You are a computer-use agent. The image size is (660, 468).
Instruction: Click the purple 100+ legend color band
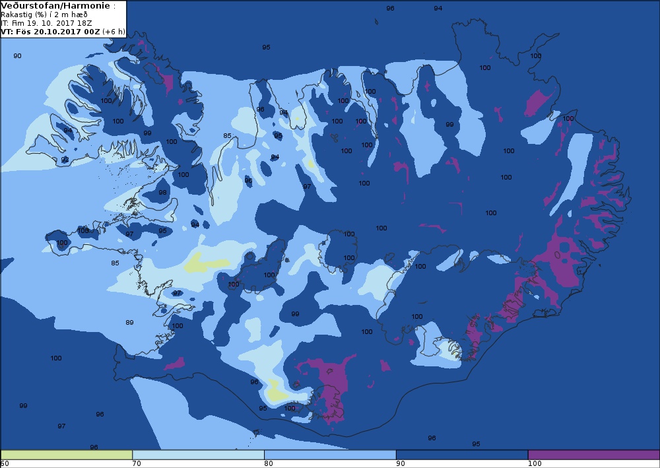593,455
